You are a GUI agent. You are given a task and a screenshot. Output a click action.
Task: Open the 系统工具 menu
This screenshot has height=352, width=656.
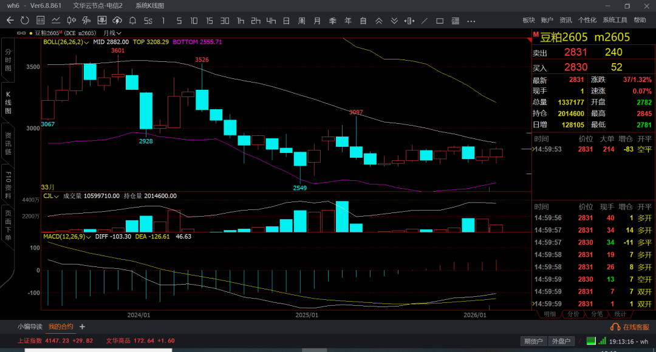coord(615,21)
